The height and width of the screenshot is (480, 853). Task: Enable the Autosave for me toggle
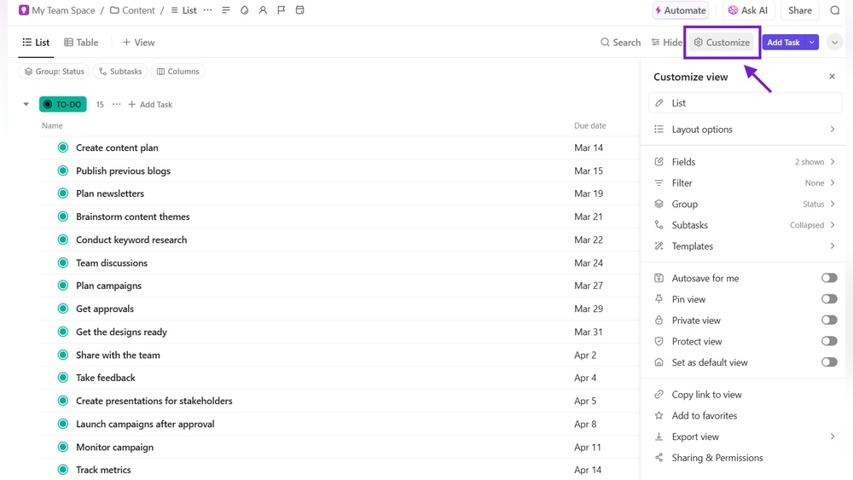click(x=828, y=278)
